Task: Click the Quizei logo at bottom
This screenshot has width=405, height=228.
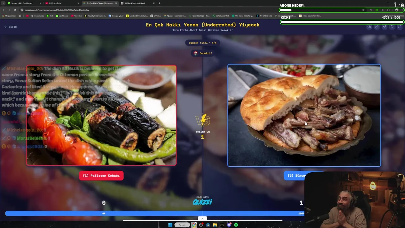Action: [202, 201]
